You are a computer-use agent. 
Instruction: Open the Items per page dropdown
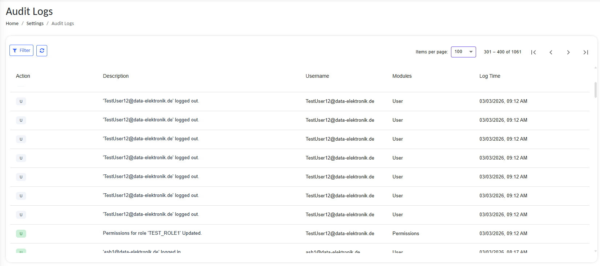click(463, 52)
